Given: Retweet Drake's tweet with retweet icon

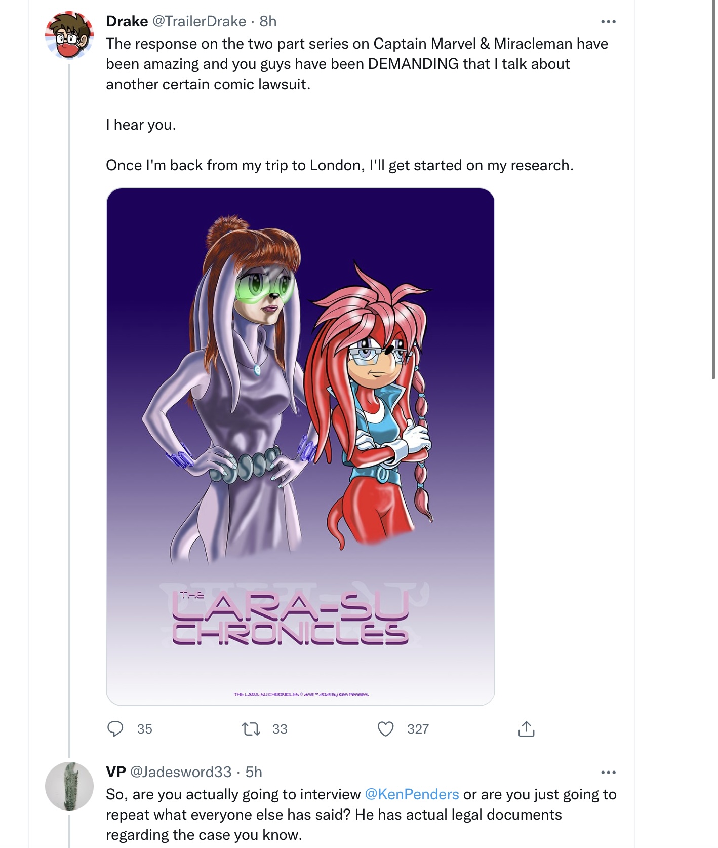Looking at the screenshot, I should point(250,729).
